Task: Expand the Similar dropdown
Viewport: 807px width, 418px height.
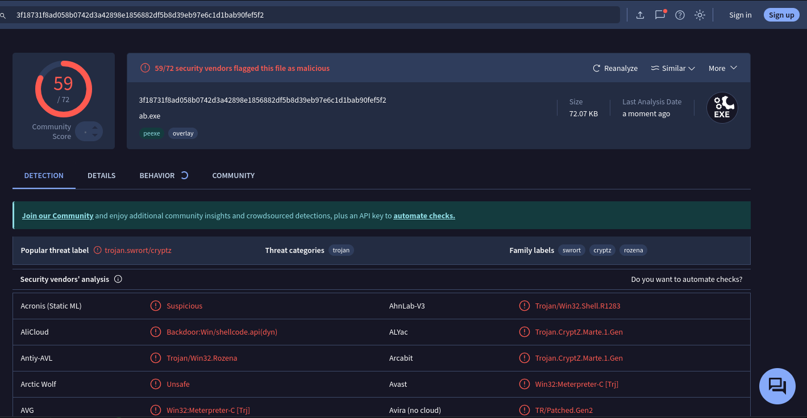Action: point(673,68)
